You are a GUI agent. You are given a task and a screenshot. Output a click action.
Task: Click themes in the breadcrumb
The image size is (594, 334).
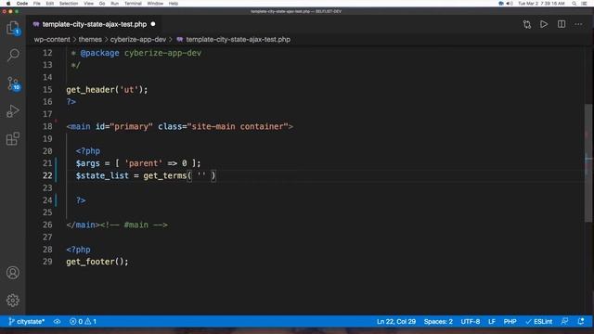[90, 39]
